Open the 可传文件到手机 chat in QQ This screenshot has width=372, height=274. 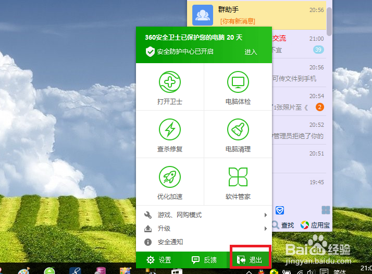299,73
